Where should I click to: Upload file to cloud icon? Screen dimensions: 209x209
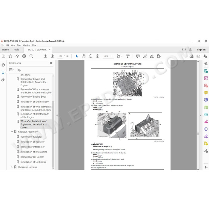[x=17, y=56]
